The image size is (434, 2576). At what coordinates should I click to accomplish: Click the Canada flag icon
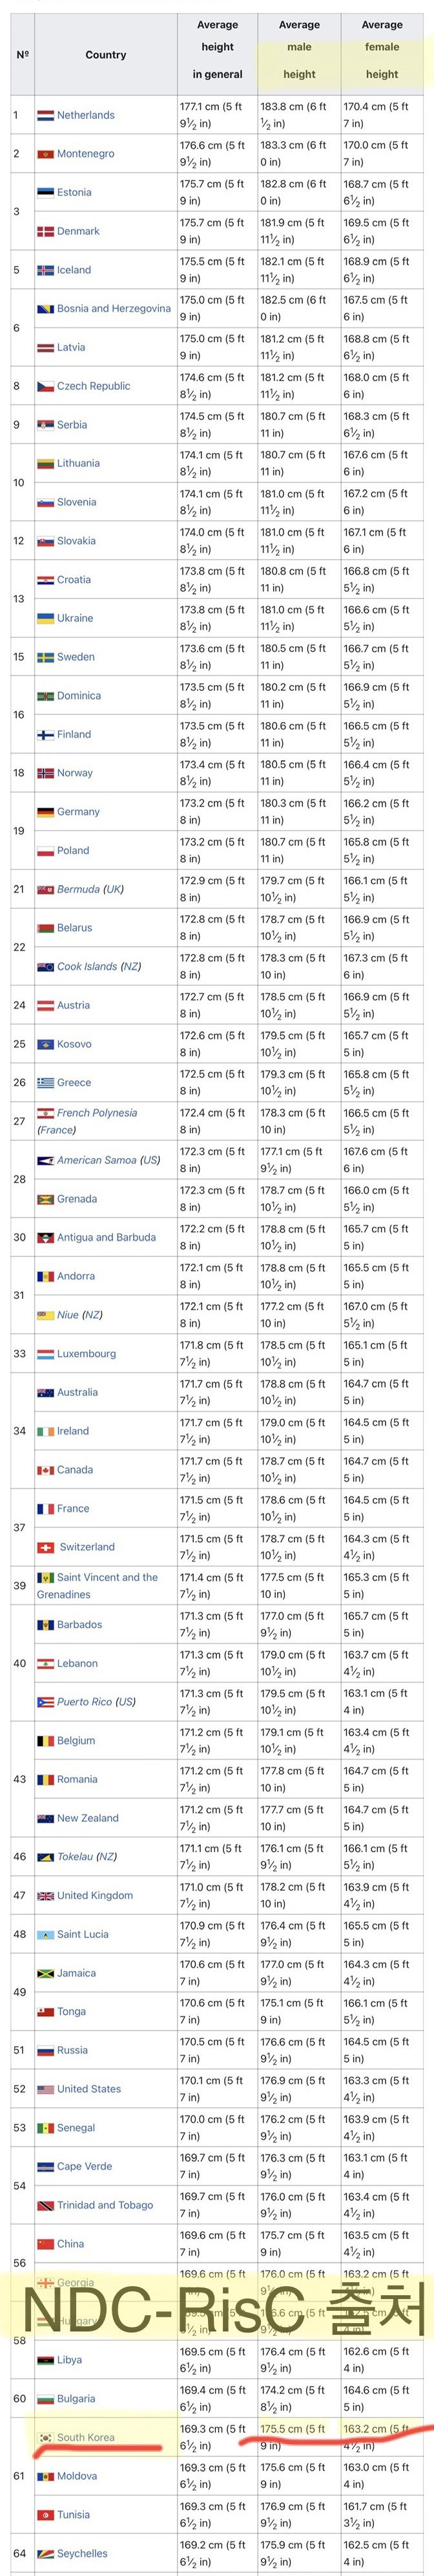pos(45,1470)
